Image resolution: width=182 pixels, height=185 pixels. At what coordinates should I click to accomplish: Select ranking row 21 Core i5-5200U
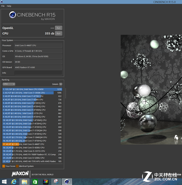32,158
